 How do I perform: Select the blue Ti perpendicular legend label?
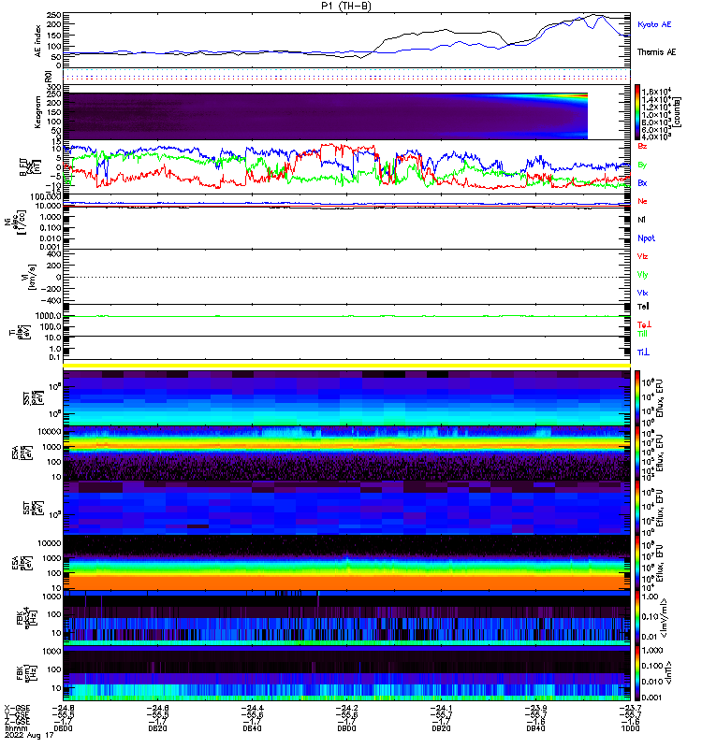643,352
